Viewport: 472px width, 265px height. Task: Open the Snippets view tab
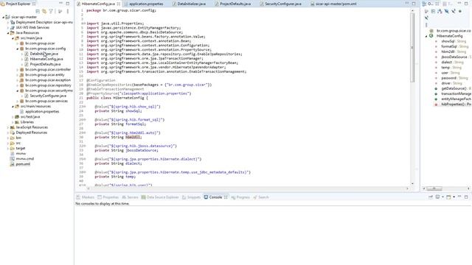pyautogui.click(x=191, y=197)
